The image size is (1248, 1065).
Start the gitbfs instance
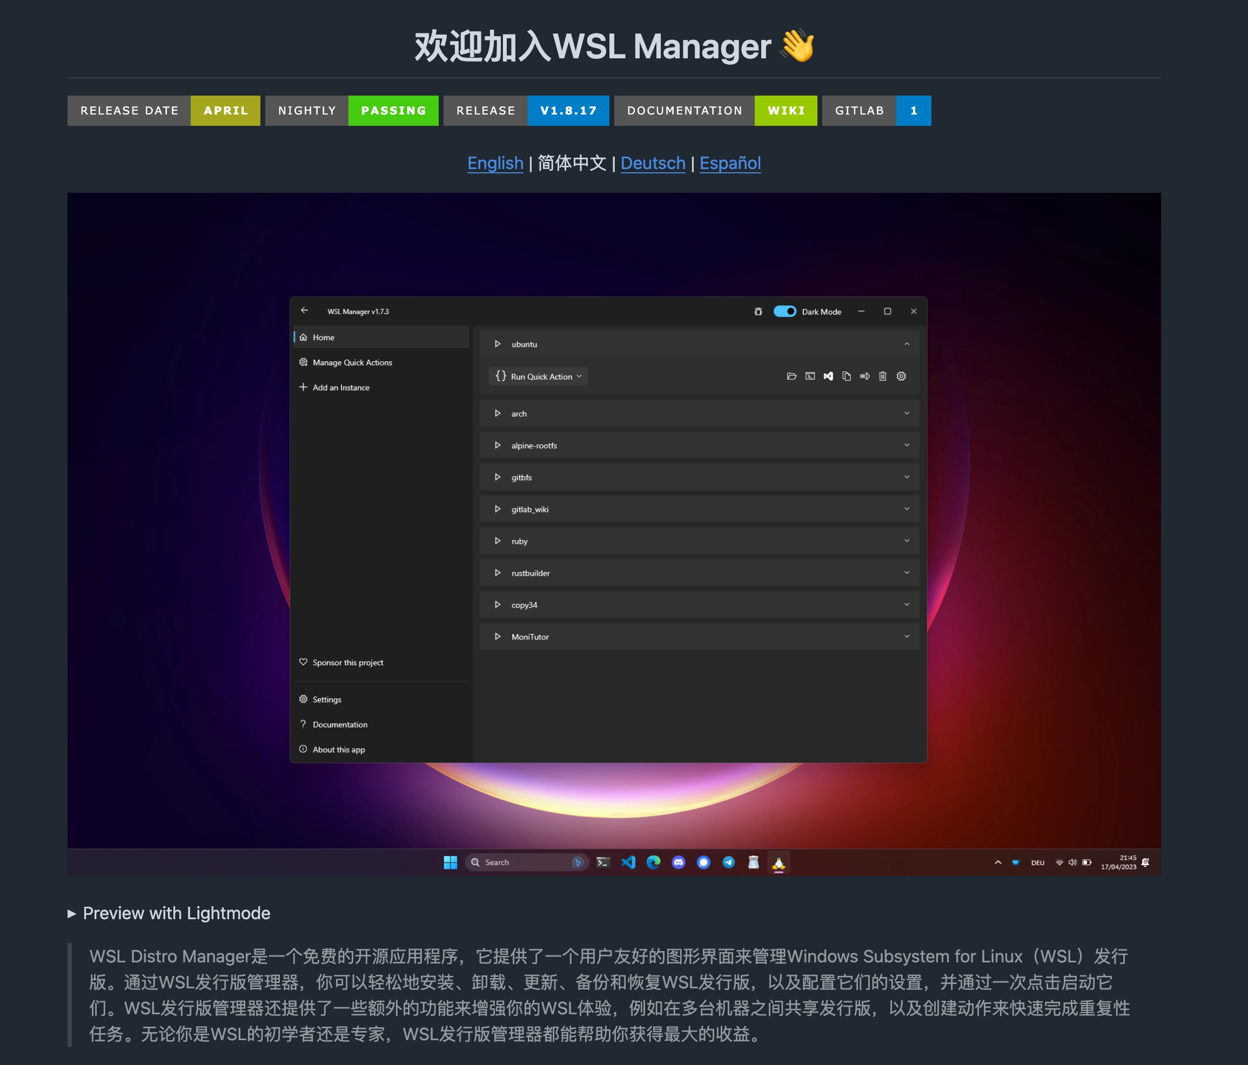click(498, 477)
